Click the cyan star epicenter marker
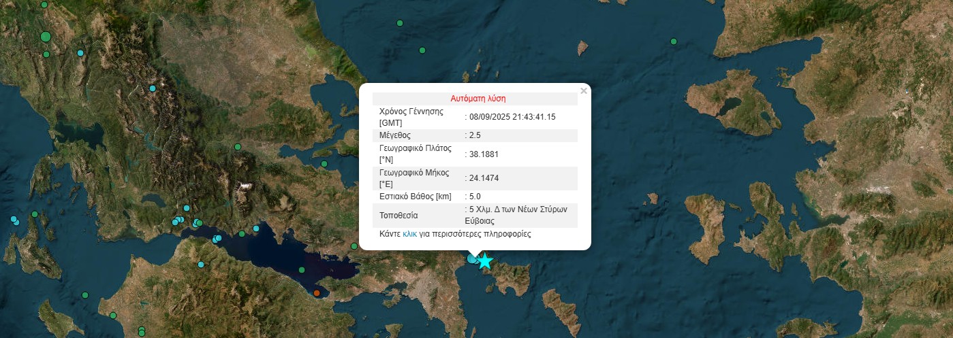The width and height of the screenshot is (953, 338). [x=484, y=261]
